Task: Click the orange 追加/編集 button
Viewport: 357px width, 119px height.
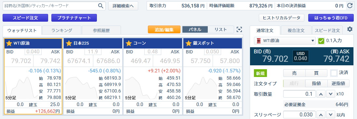Action: point(164,29)
